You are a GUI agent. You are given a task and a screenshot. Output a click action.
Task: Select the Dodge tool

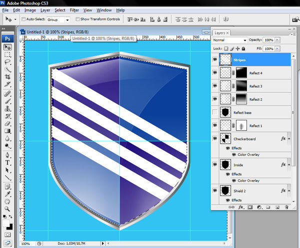pyautogui.click(x=7, y=146)
